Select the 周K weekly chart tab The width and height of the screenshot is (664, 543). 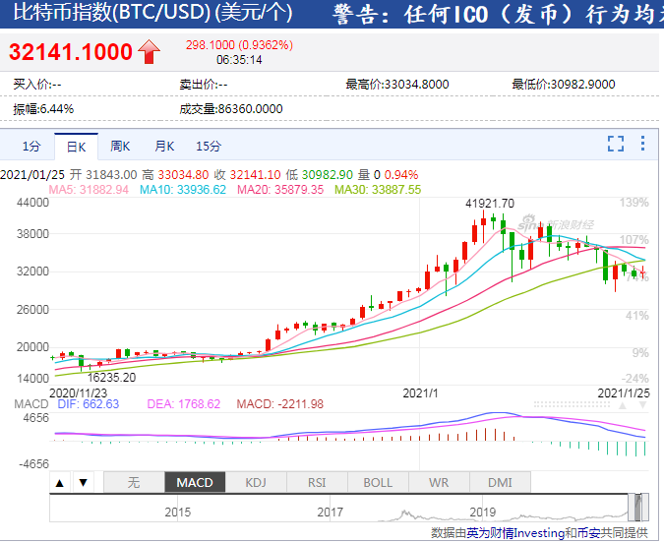click(x=120, y=147)
